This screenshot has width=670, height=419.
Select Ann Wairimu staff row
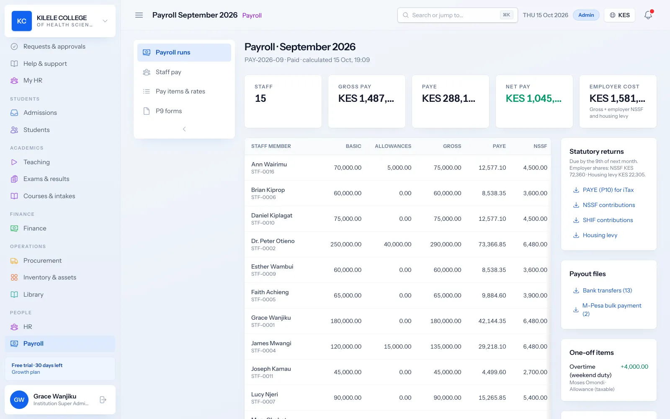[398, 168]
